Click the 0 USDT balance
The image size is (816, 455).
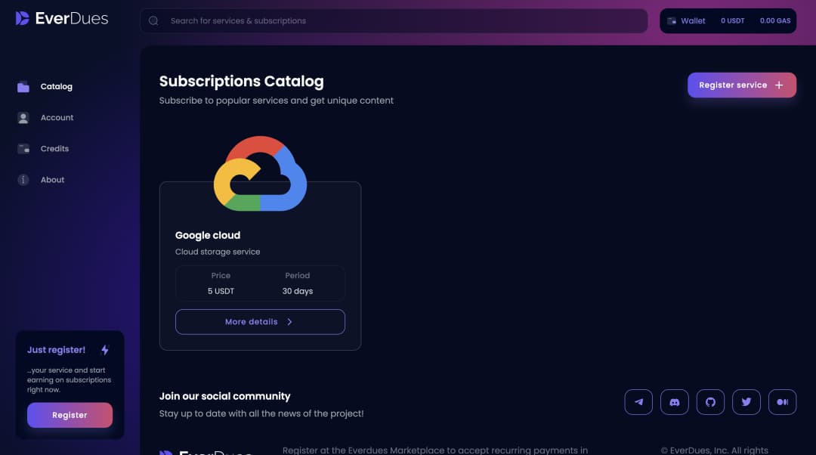[732, 21]
